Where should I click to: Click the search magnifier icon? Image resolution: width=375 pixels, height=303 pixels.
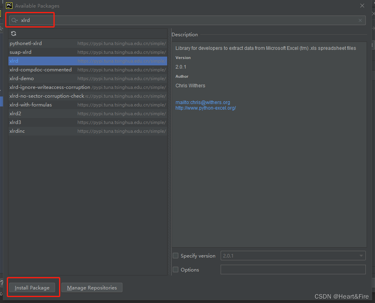coord(14,20)
